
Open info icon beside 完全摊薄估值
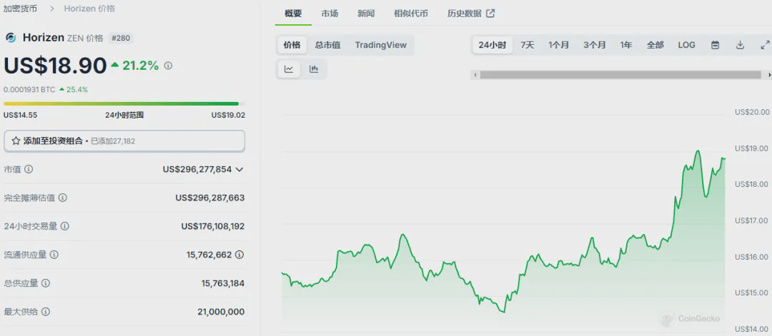pyautogui.click(x=62, y=198)
